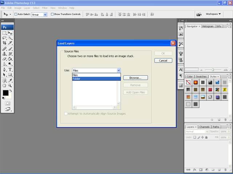233x174 pixels.
Task: Select the Type tool
Action: 10,70
